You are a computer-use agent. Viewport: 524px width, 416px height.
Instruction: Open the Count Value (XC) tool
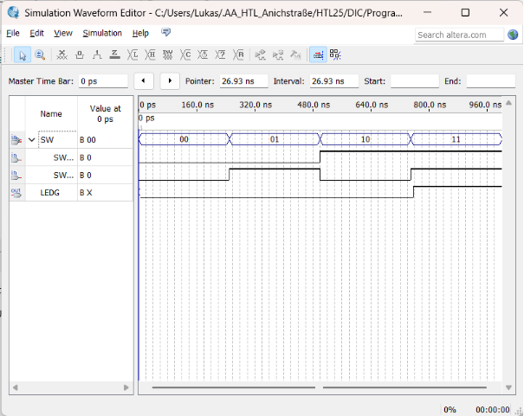187,54
